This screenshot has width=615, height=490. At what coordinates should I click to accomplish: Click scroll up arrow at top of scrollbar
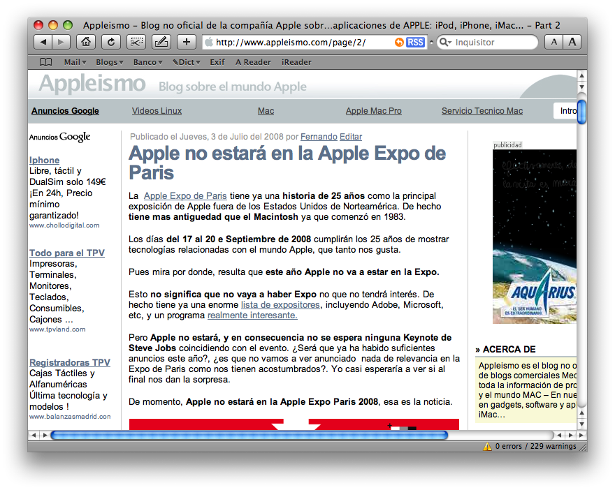pos(581,75)
